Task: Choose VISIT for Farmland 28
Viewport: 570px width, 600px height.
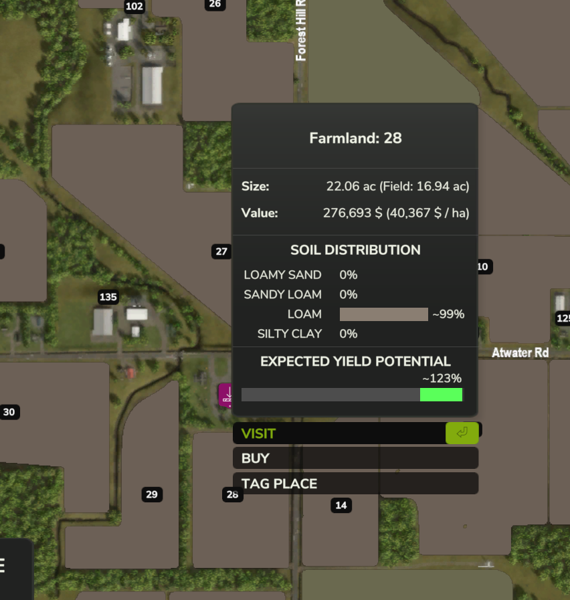Action: (356, 433)
